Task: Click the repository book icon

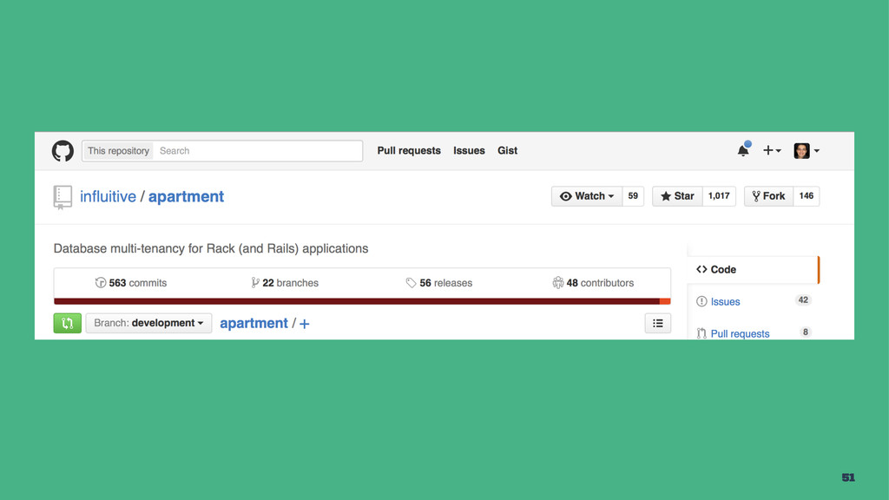Action: pos(63,197)
